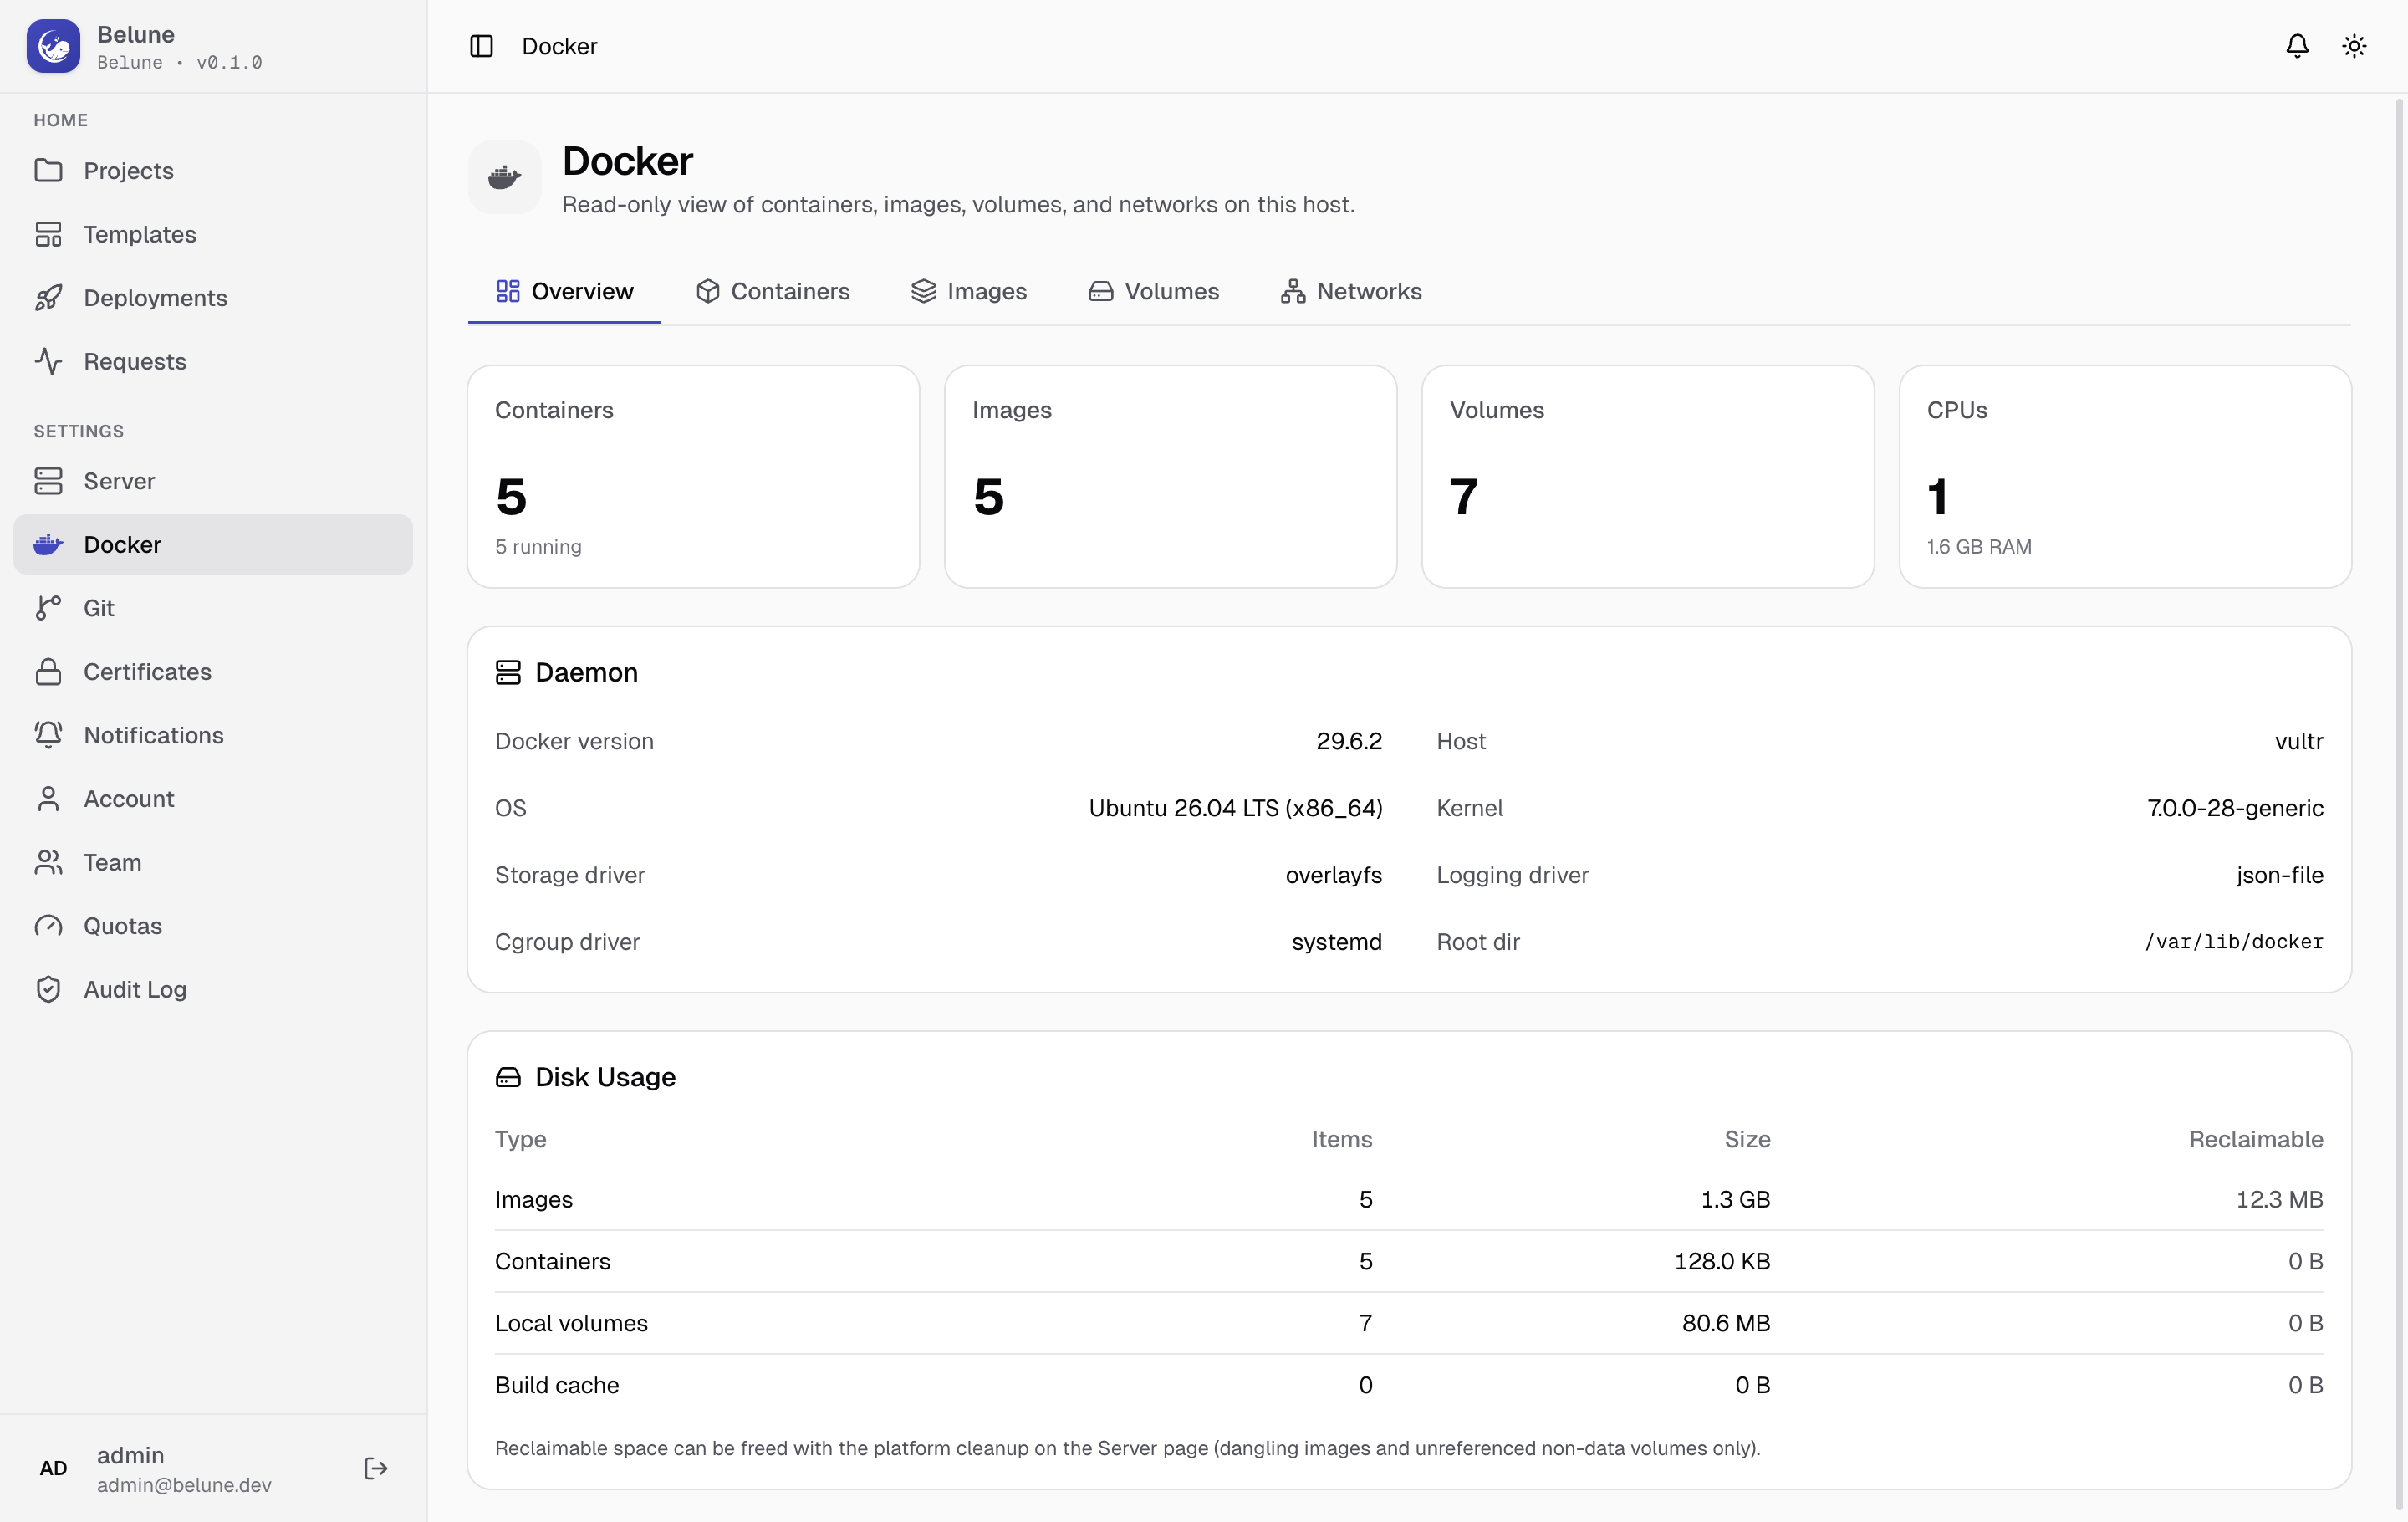
Task: Click the Docker version value 29.6.2
Action: [1349, 741]
